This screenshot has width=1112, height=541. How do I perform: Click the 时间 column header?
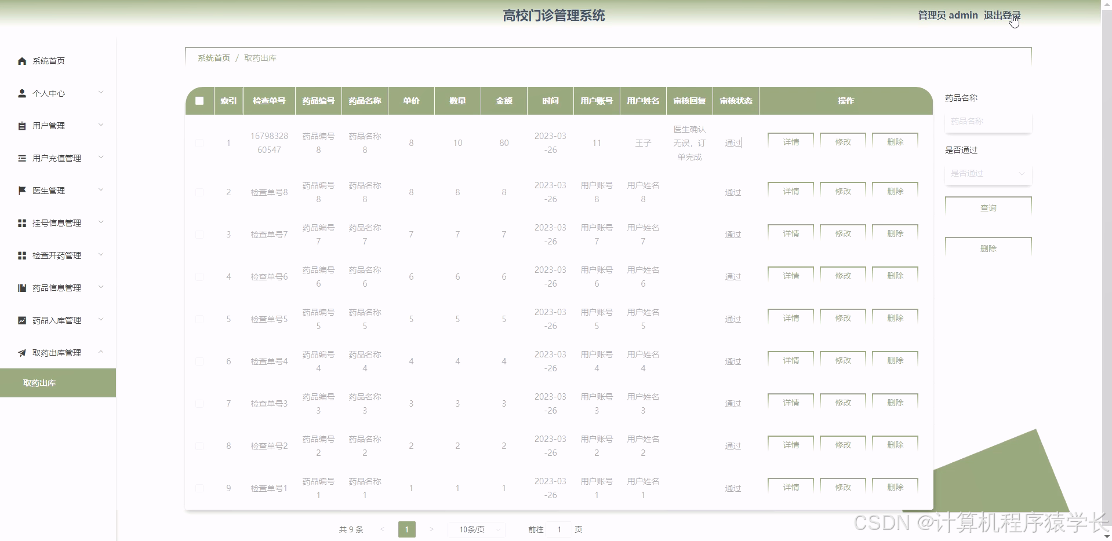tap(550, 101)
